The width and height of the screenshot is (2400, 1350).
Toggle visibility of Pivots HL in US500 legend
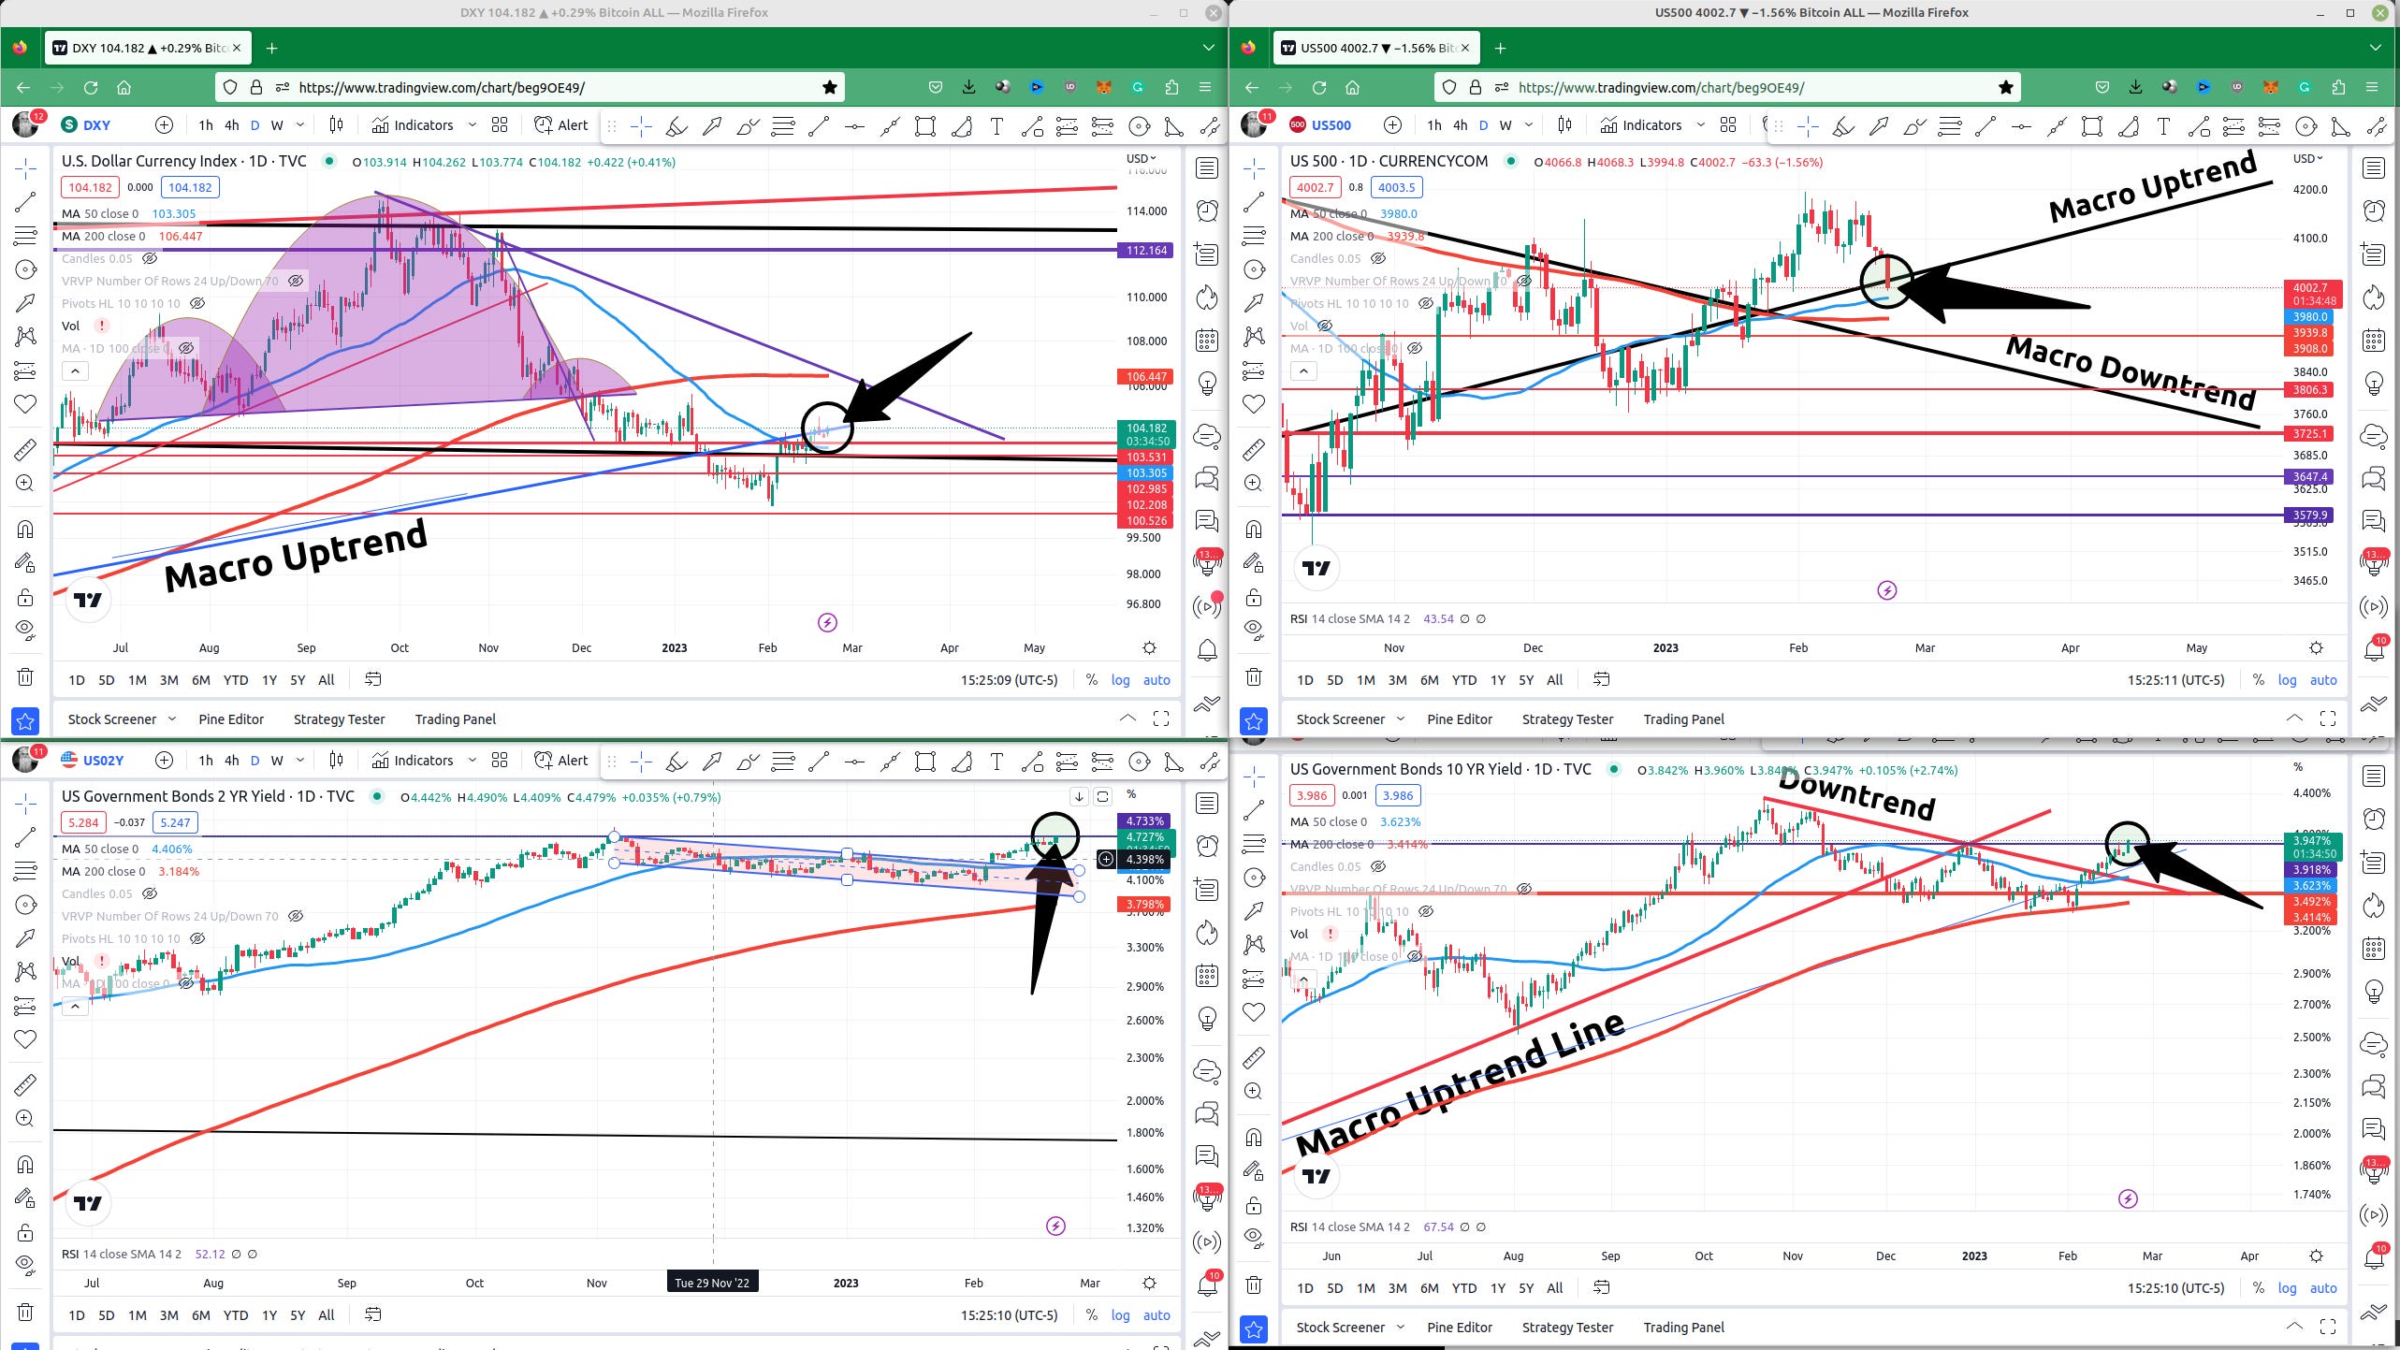pos(1425,304)
